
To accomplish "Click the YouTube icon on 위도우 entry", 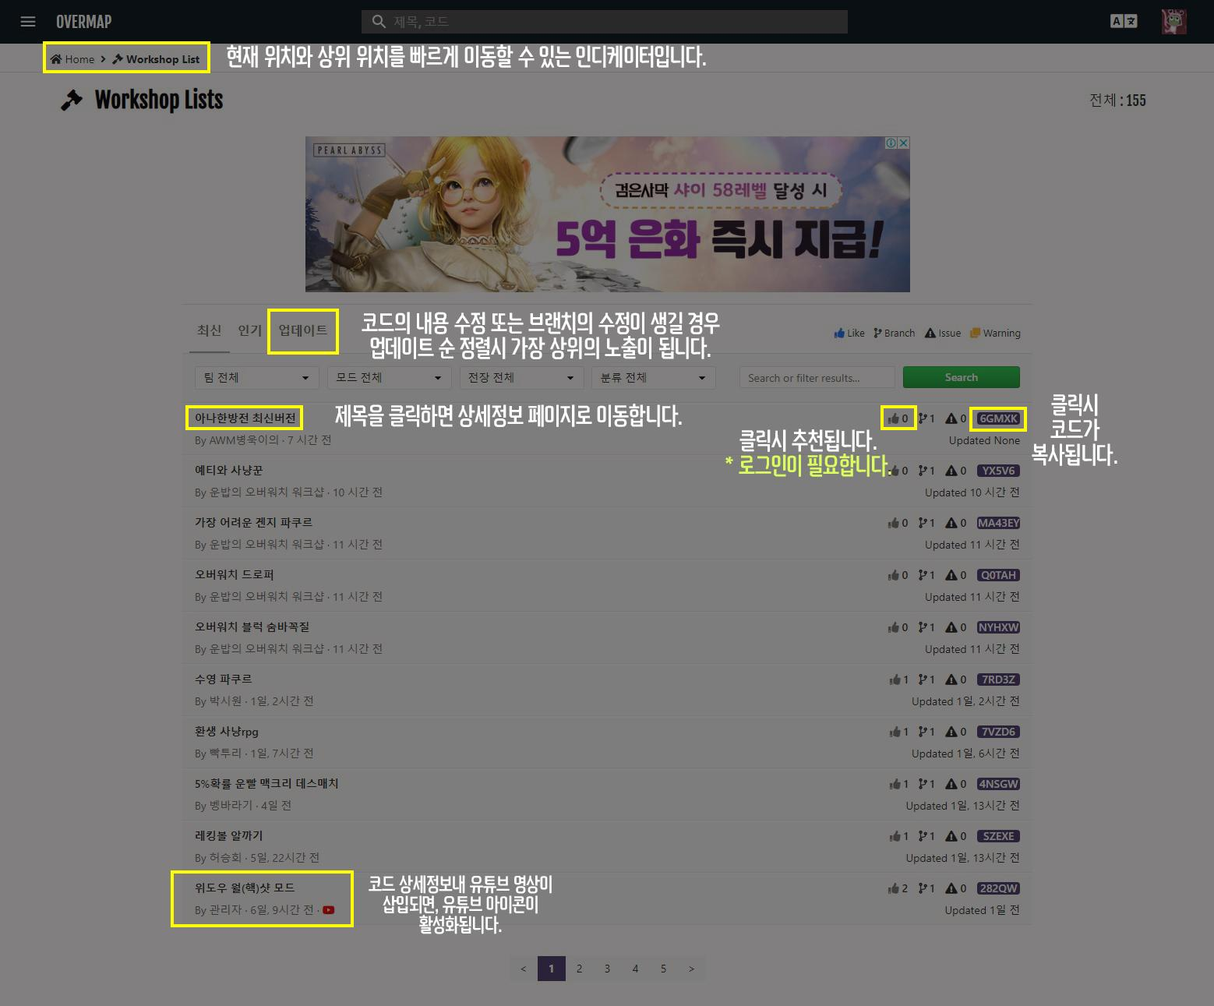I will 329,910.
